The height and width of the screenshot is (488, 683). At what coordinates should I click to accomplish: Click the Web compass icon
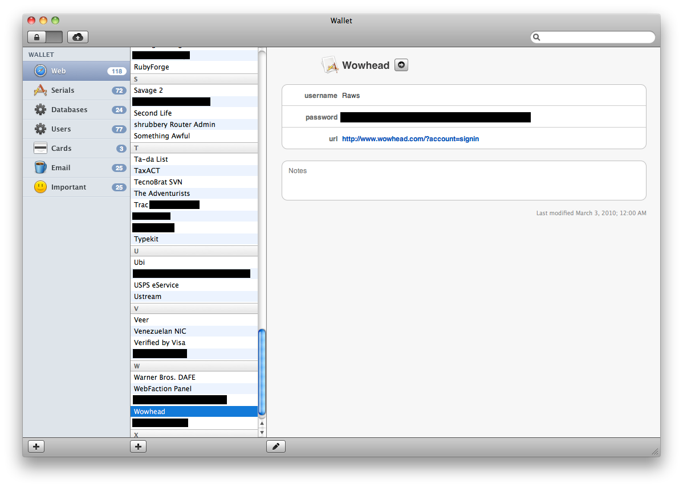click(x=40, y=71)
